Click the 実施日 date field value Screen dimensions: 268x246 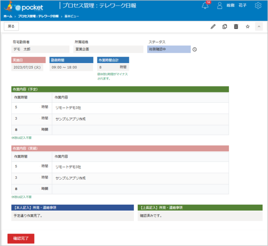27,67
